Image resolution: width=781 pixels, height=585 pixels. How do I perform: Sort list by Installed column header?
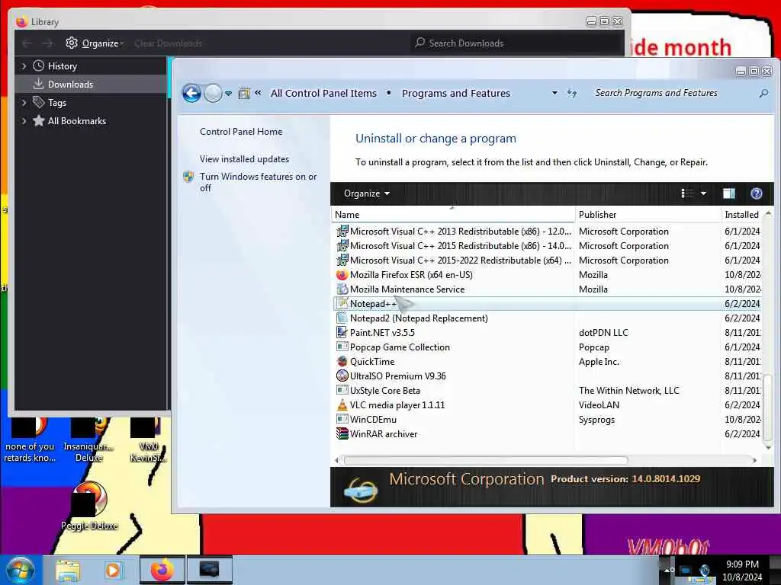click(x=742, y=214)
